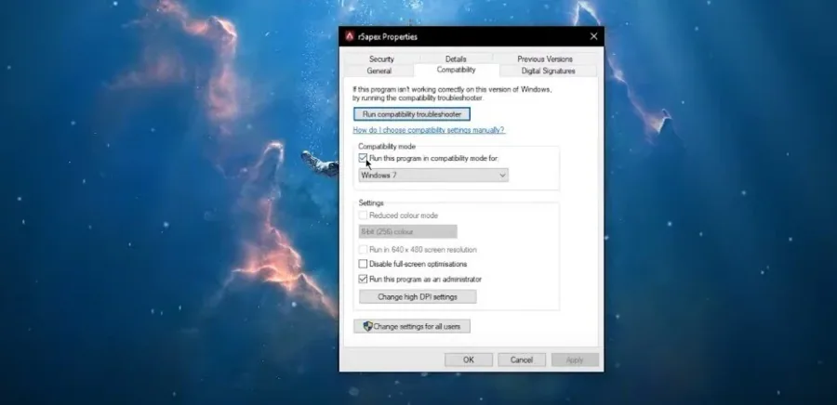837x405 pixels.
Task: Tick Run in 640 x 480 resolution checkbox
Action: click(x=363, y=249)
